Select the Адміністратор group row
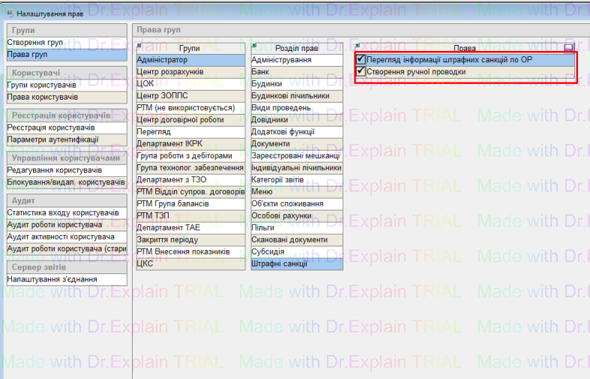 tap(190, 59)
